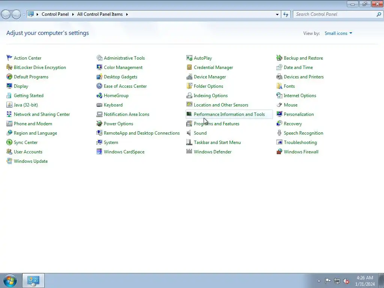Image resolution: width=384 pixels, height=288 pixels.
Task: Click the Color Management icon
Action: coord(99,67)
